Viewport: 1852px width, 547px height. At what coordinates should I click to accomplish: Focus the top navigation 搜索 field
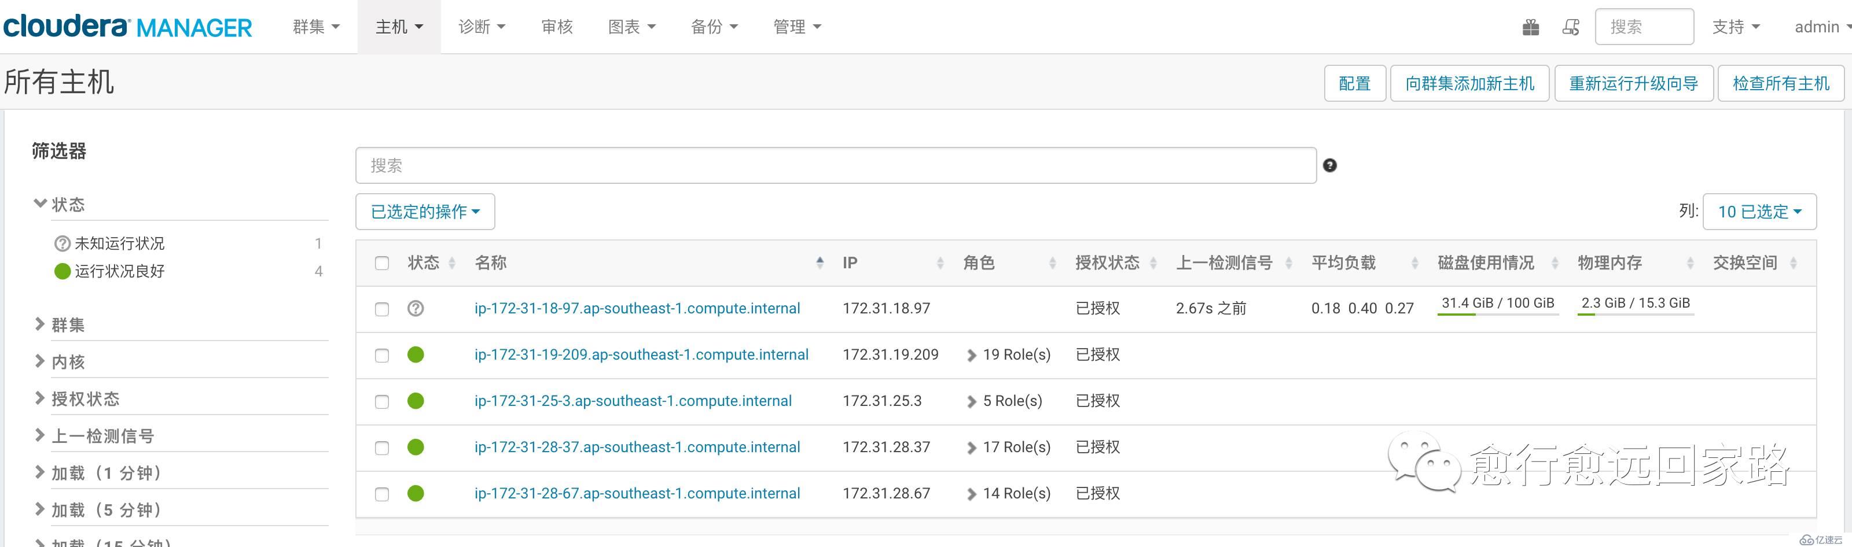1644,27
